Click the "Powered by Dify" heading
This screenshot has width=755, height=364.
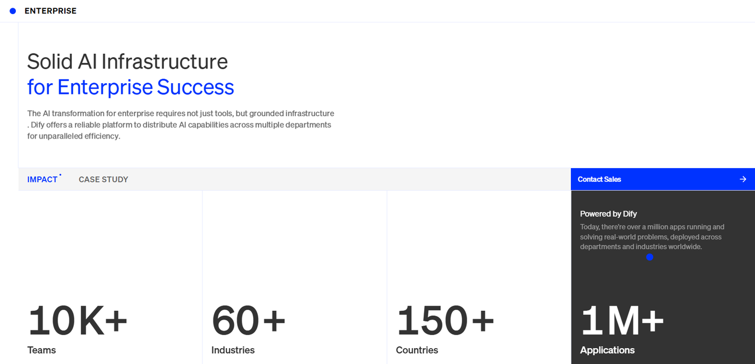608,214
